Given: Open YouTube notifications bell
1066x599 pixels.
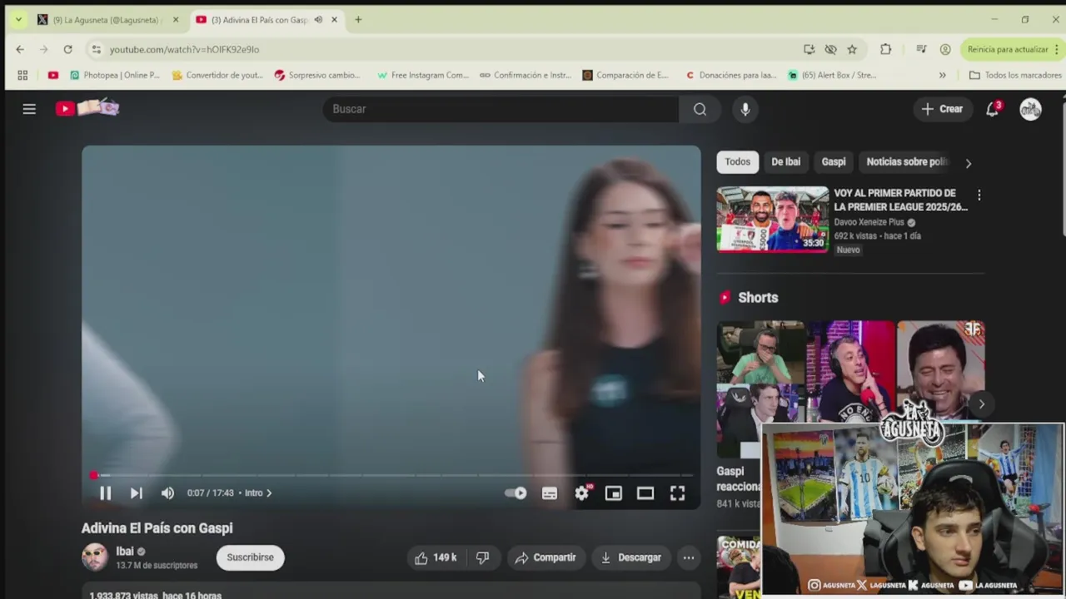Looking at the screenshot, I should 993,109.
